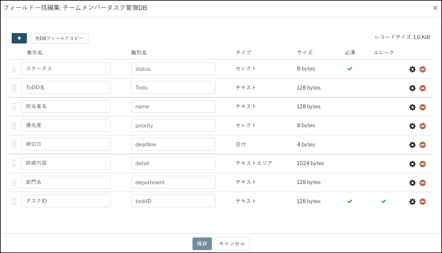
Task: Click the 1024 bytes size value
Action: coord(310,163)
